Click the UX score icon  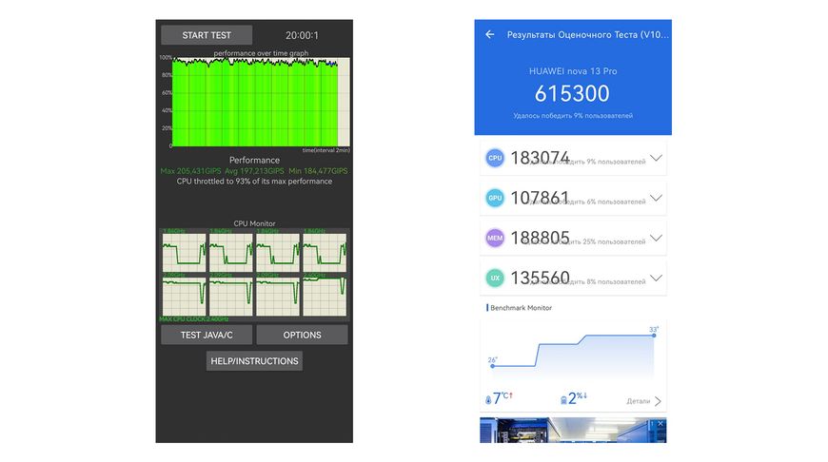[x=495, y=278]
